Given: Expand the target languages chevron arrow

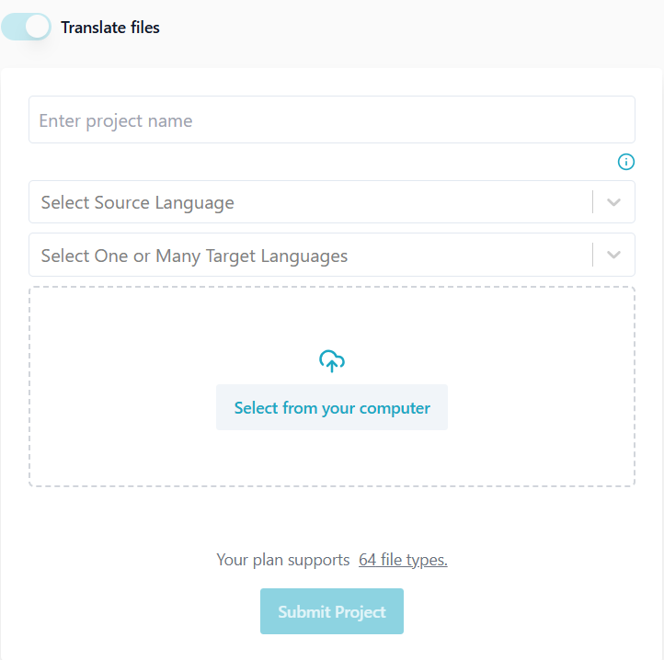Looking at the screenshot, I should [614, 255].
